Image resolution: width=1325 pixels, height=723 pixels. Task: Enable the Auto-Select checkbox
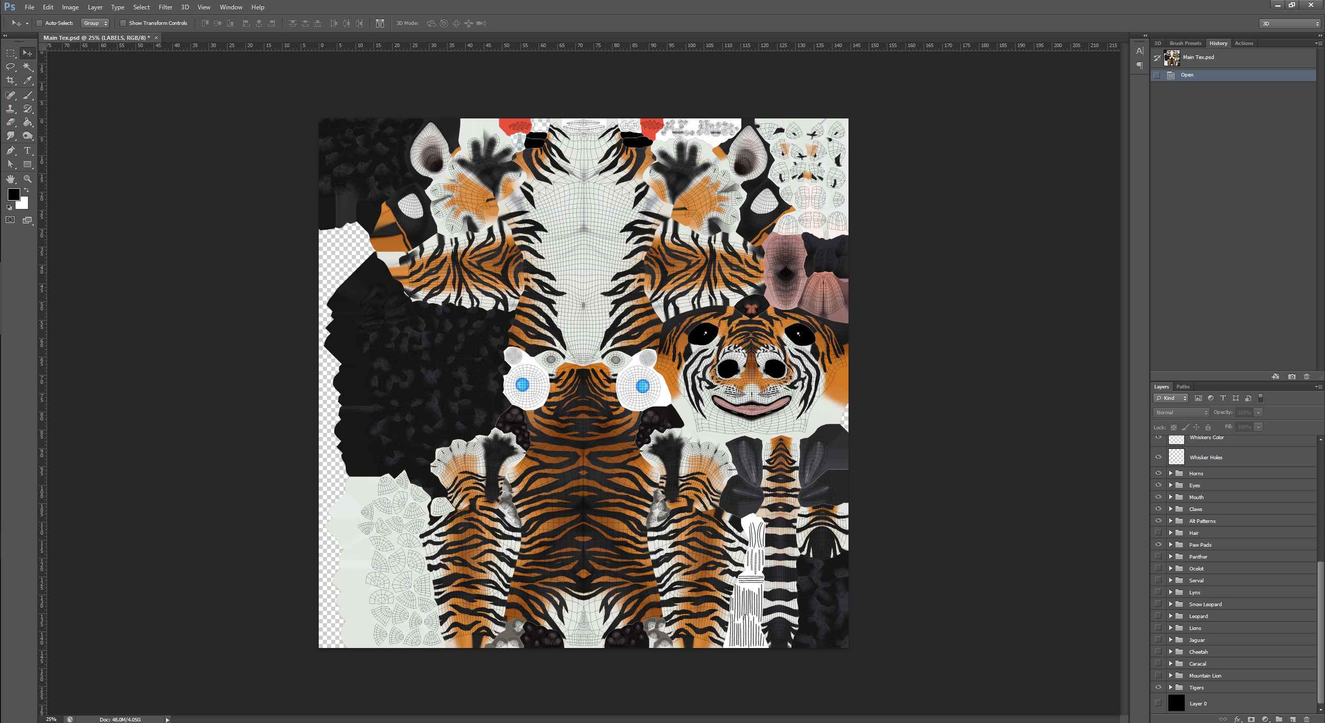39,23
